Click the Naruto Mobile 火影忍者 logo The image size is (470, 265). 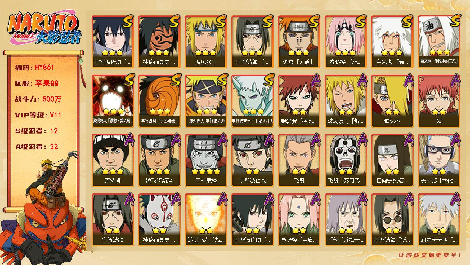pyautogui.click(x=44, y=29)
